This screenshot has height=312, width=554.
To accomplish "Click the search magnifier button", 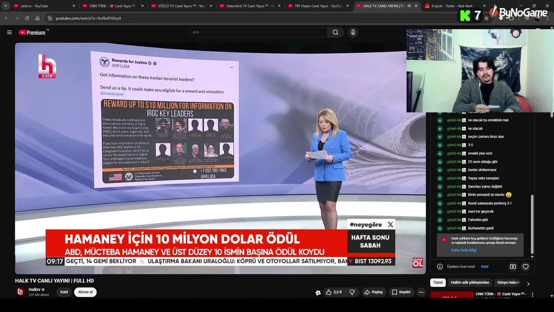I will tap(335, 32).
